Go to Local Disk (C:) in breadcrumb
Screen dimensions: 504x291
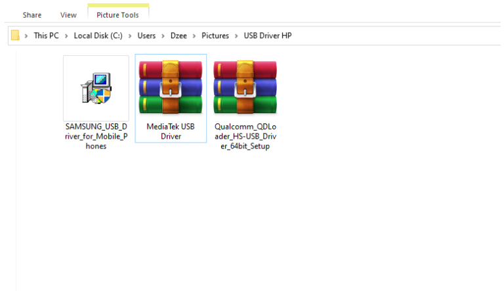pos(98,35)
